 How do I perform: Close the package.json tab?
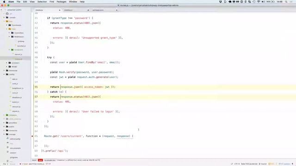click(x=117, y=10)
